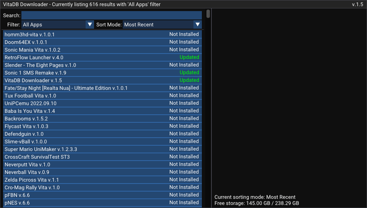
Task: Select pFBN v.6.6 entry
Action: click(102, 195)
